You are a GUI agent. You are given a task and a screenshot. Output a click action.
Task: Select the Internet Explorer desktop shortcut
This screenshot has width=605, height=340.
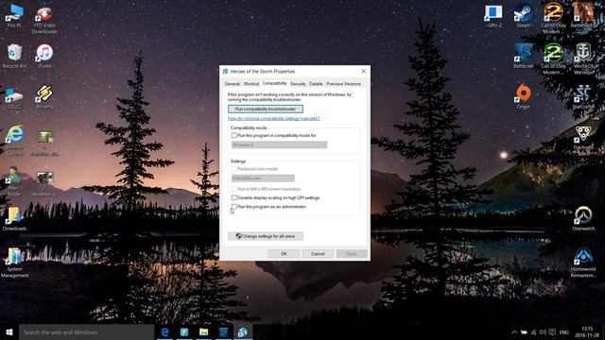tap(15, 141)
